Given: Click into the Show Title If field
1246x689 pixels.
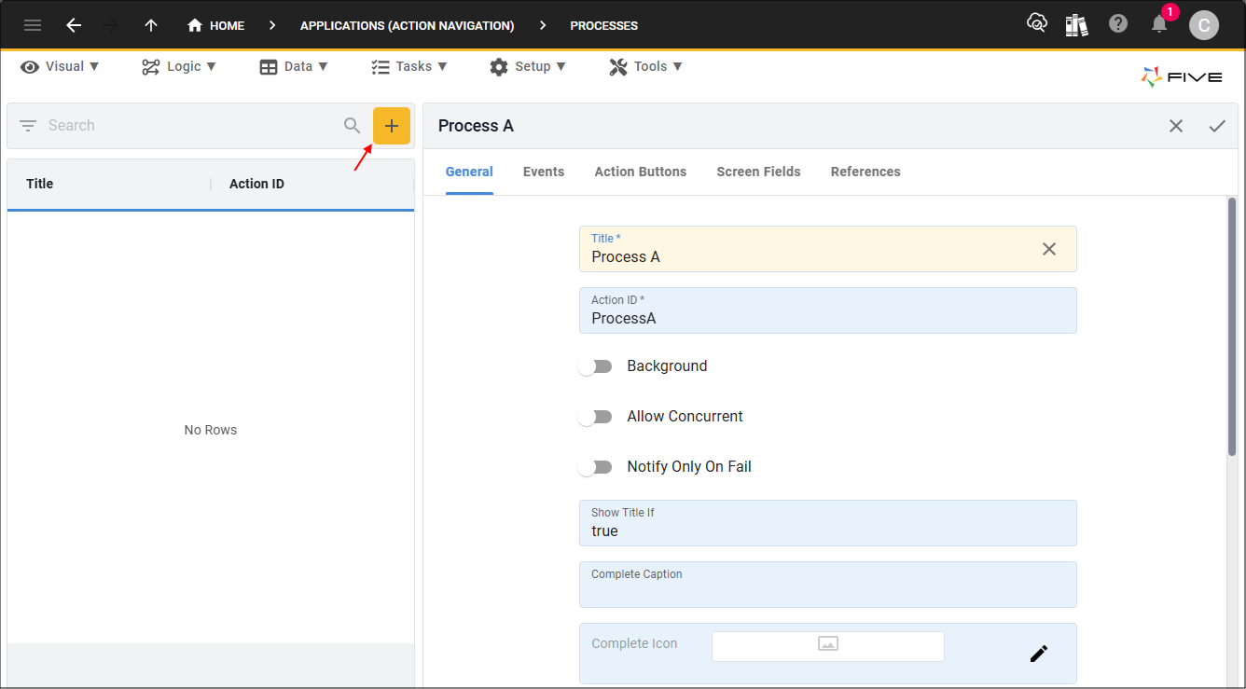Looking at the screenshot, I should point(828,523).
